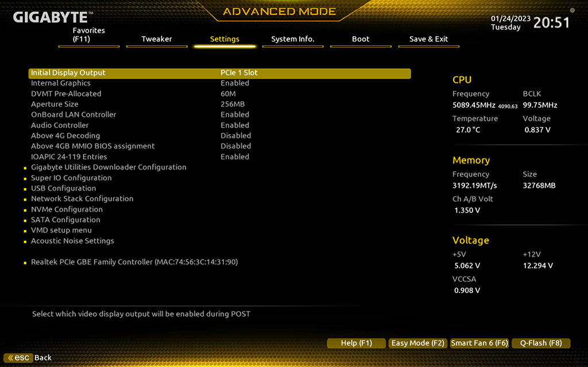This screenshot has height=367, width=588.
Task: Go to the Boot tab
Action: coord(361,39)
